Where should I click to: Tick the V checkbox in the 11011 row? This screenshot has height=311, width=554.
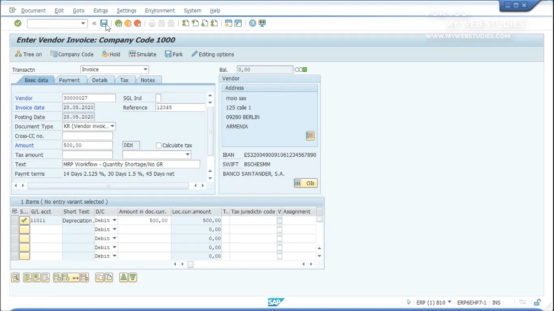coord(279,221)
